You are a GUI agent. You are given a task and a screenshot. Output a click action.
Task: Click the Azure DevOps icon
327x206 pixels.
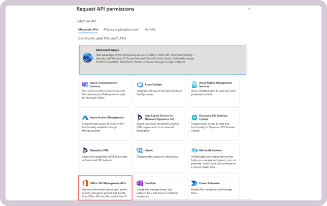click(x=140, y=84)
